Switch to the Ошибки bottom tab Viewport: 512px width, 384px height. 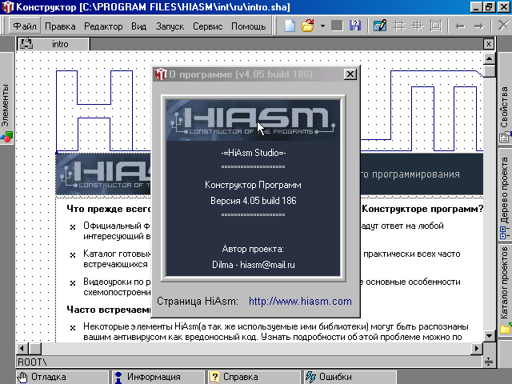(334, 377)
